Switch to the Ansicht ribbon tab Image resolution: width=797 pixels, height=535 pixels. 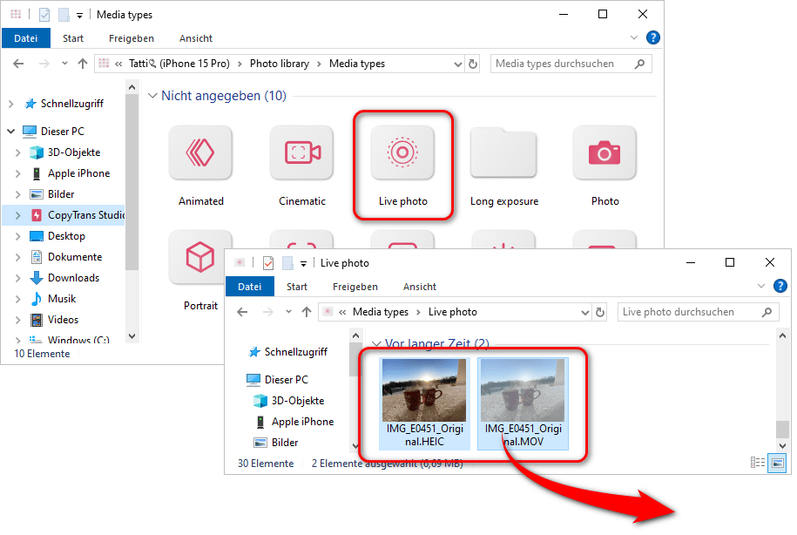(195, 38)
